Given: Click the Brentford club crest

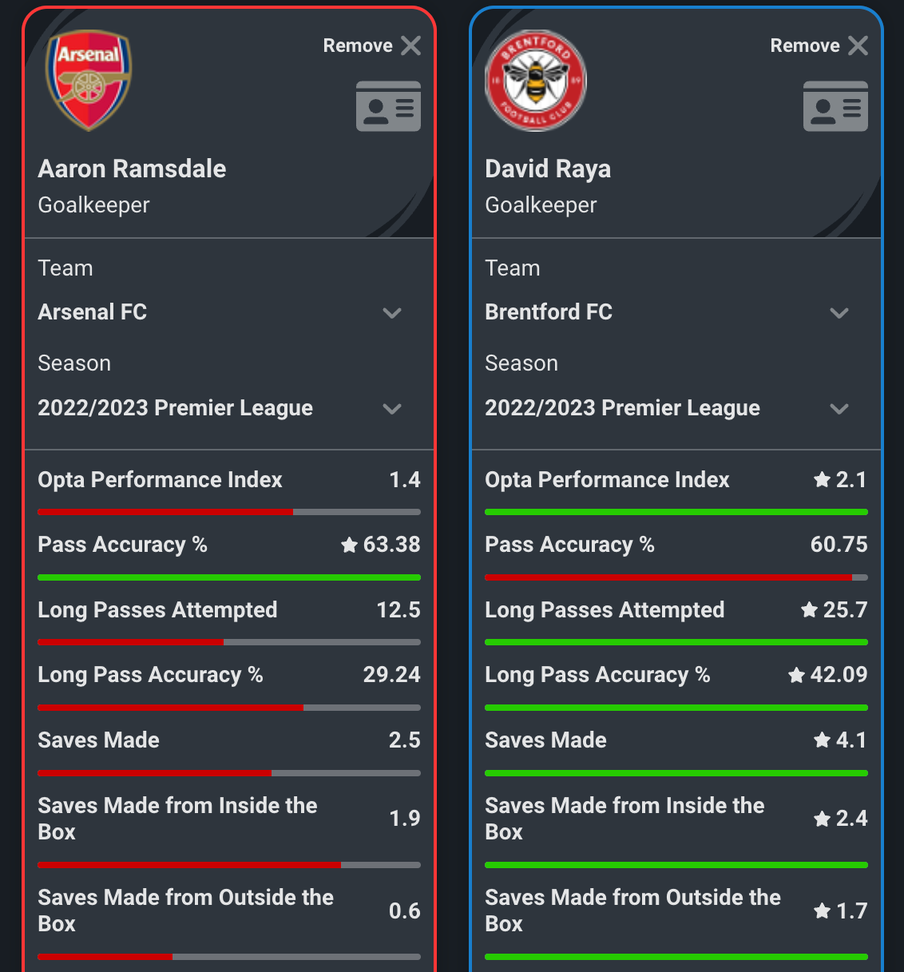Looking at the screenshot, I should pos(535,79).
